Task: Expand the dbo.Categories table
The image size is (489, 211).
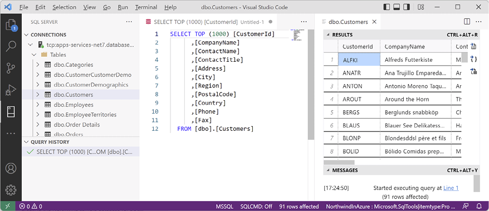Action: tap(38, 65)
